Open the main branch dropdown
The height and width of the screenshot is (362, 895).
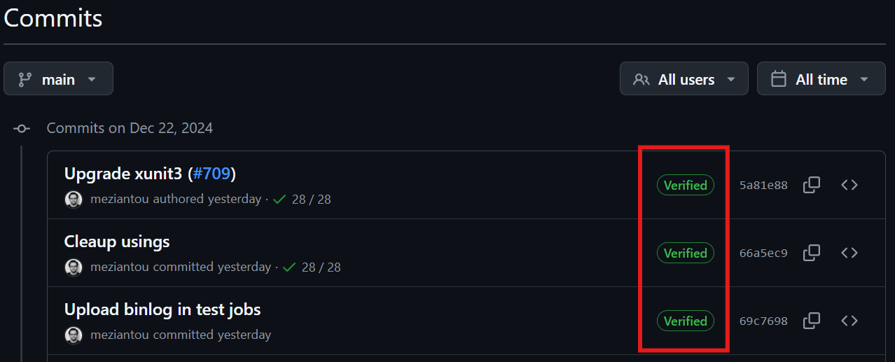[x=58, y=79]
